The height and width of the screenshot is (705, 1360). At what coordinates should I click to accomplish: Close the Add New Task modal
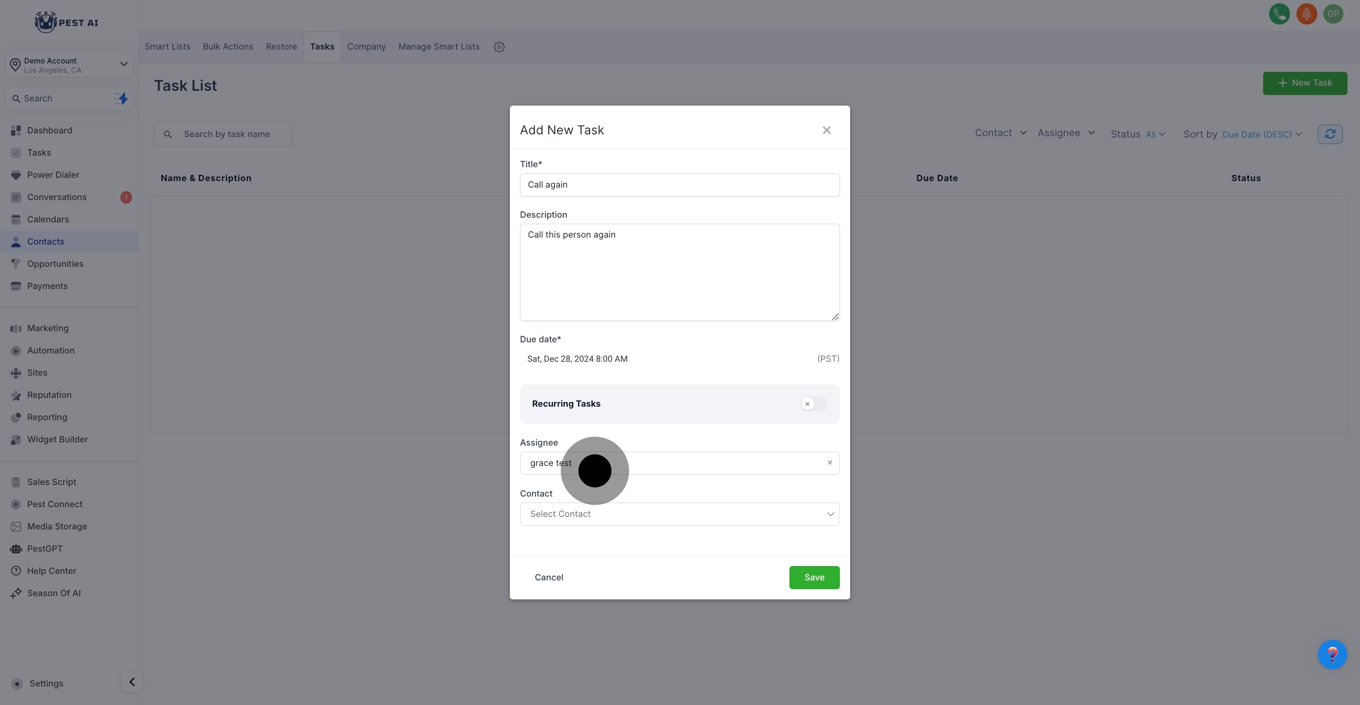coord(826,130)
